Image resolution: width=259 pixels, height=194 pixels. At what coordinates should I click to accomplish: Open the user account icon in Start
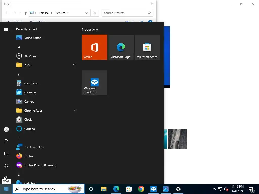click(6, 129)
